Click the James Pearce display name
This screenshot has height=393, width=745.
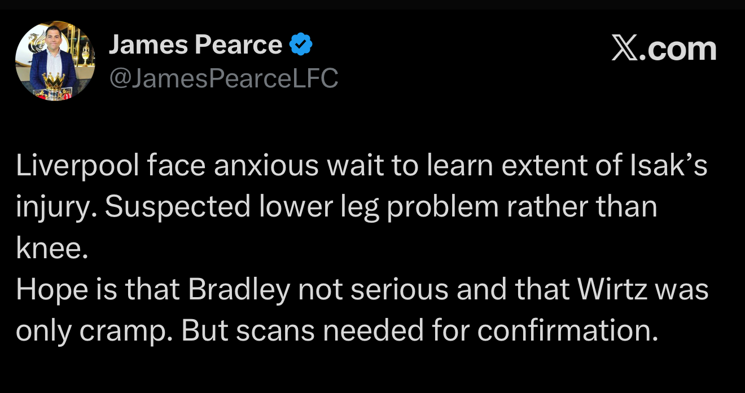tap(195, 45)
